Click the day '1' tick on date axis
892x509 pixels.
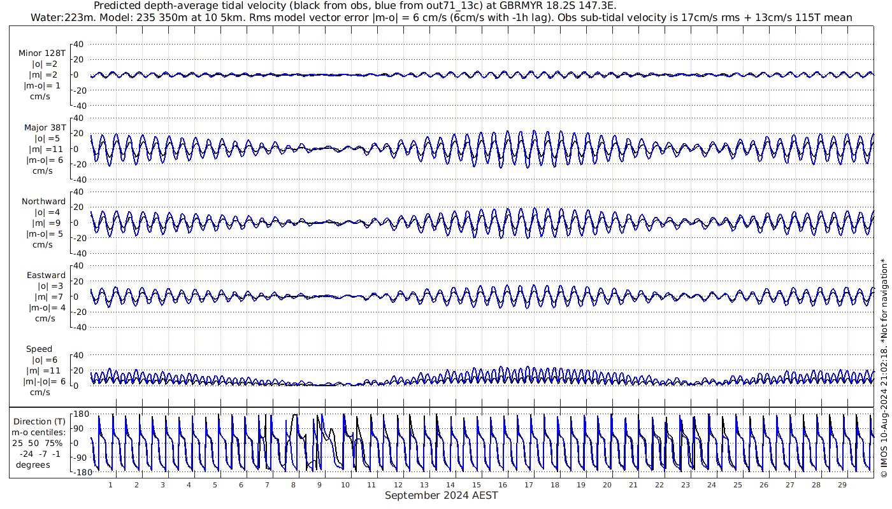point(111,485)
